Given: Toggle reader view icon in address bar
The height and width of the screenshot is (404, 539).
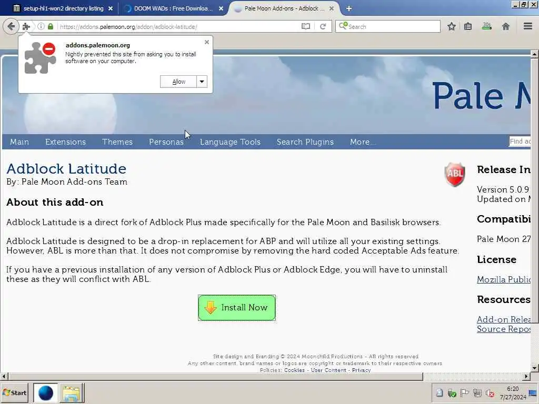Looking at the screenshot, I should 306,26.
